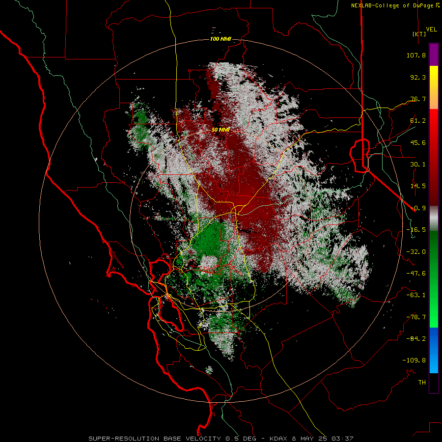Click the yellow segment of the velocity color bar
Image resolution: width=442 pixels, height=442 pixels.
coord(434,77)
